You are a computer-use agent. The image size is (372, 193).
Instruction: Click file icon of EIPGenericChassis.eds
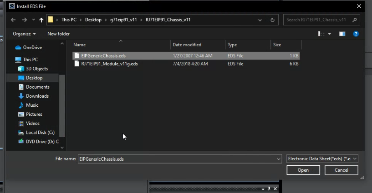(x=76, y=55)
